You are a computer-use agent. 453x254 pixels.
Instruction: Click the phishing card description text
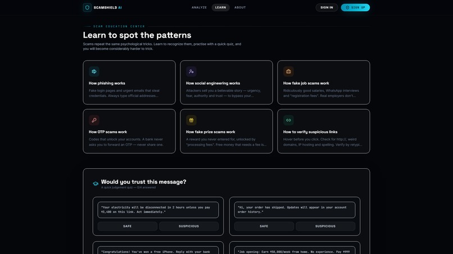124,93
